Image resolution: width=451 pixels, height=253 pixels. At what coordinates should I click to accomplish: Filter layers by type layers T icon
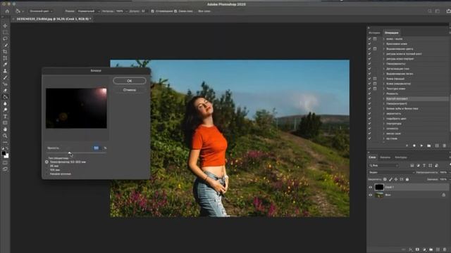click(x=424, y=166)
